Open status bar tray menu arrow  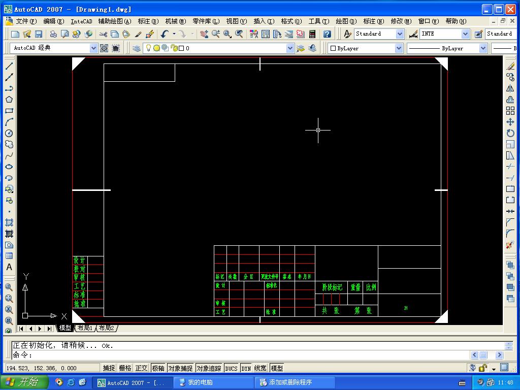click(x=494, y=369)
